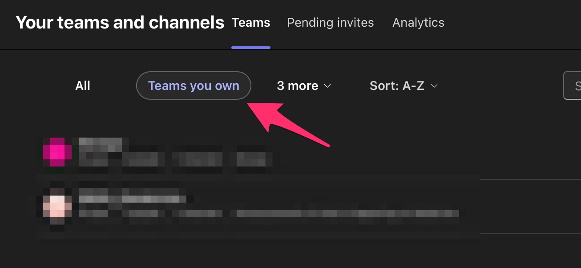Expand the 3 more filters dropdown
This screenshot has width=581, height=268.
[x=304, y=85]
